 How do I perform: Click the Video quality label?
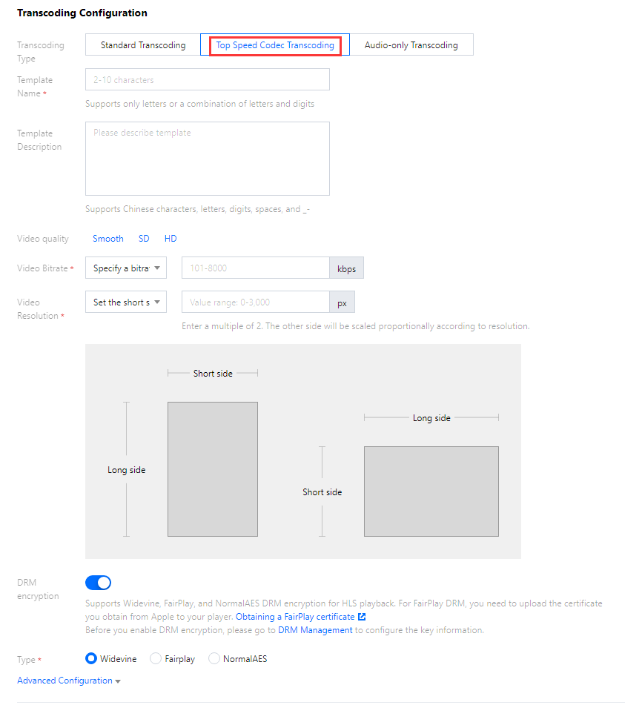[43, 239]
